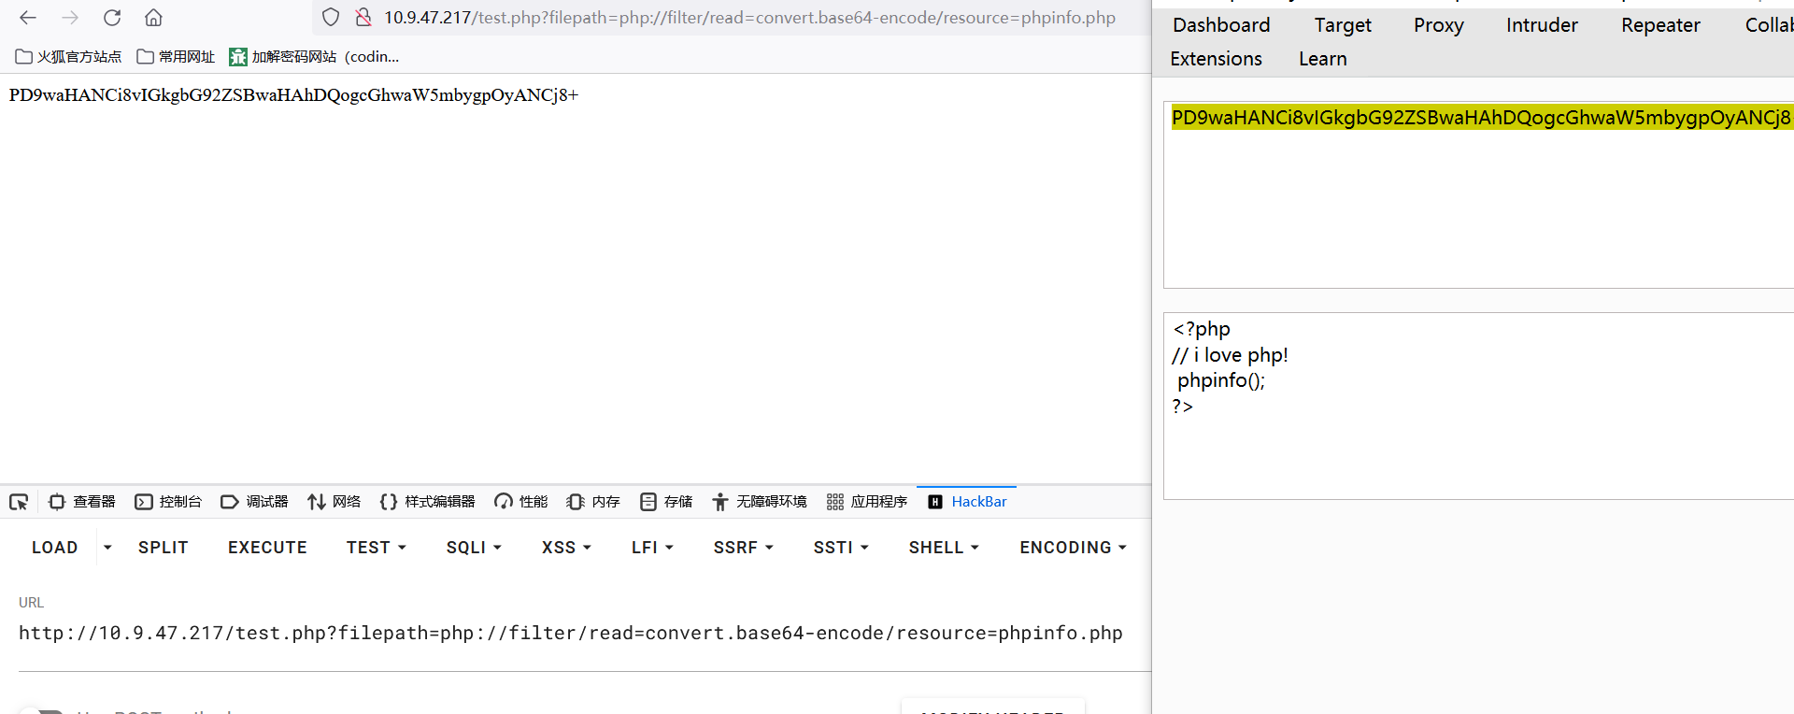Select the HackBar devtools tab
The width and height of the screenshot is (1794, 714).
tap(967, 502)
